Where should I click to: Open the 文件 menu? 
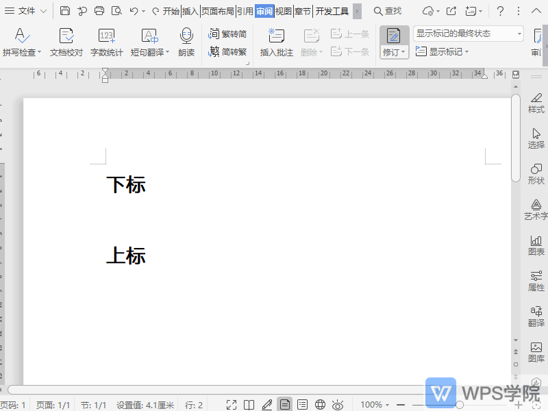pyautogui.click(x=25, y=11)
